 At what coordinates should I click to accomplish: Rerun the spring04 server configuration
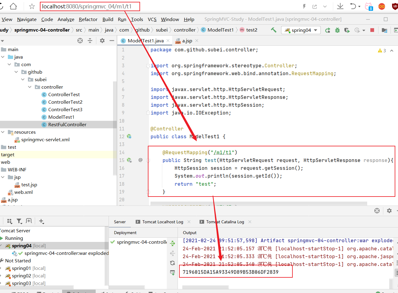click(328, 30)
